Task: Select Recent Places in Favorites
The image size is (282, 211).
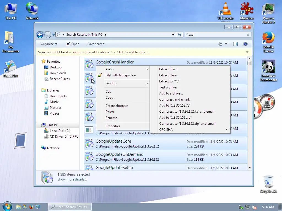Action: pyautogui.click(x=57, y=79)
